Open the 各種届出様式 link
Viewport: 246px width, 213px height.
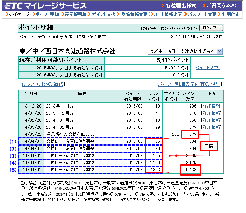(x=181, y=6)
